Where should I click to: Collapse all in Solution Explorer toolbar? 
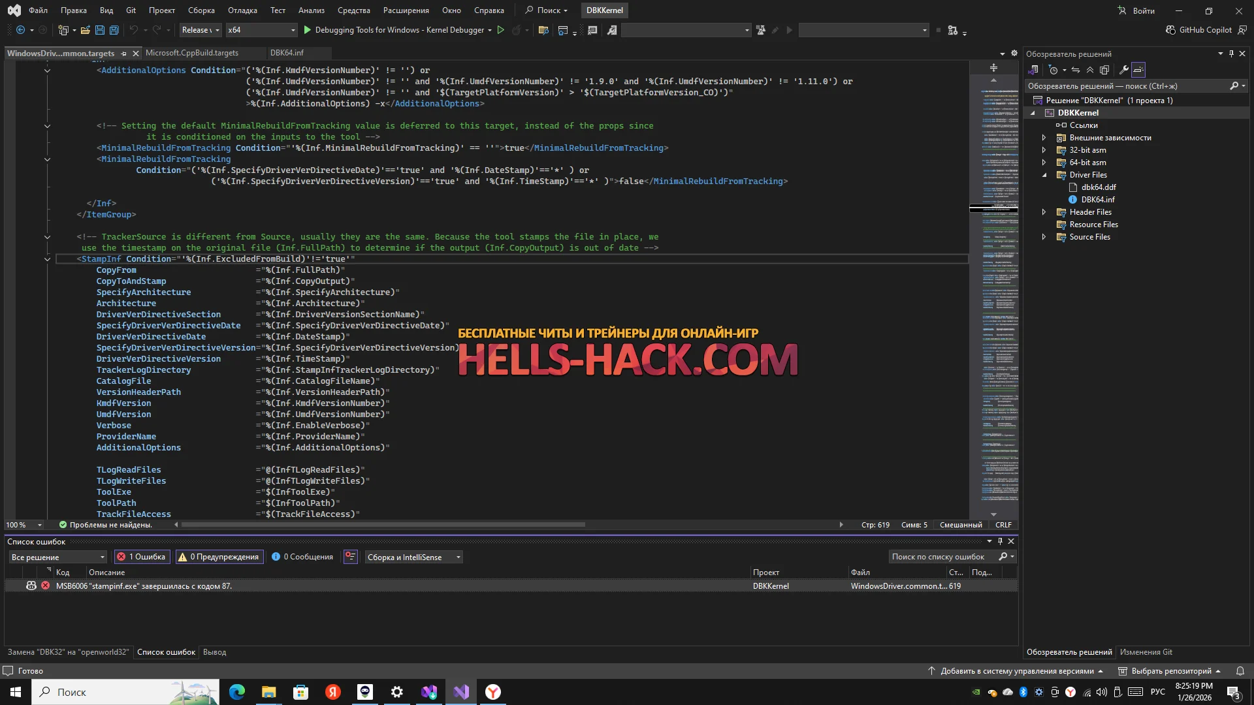click(1090, 70)
